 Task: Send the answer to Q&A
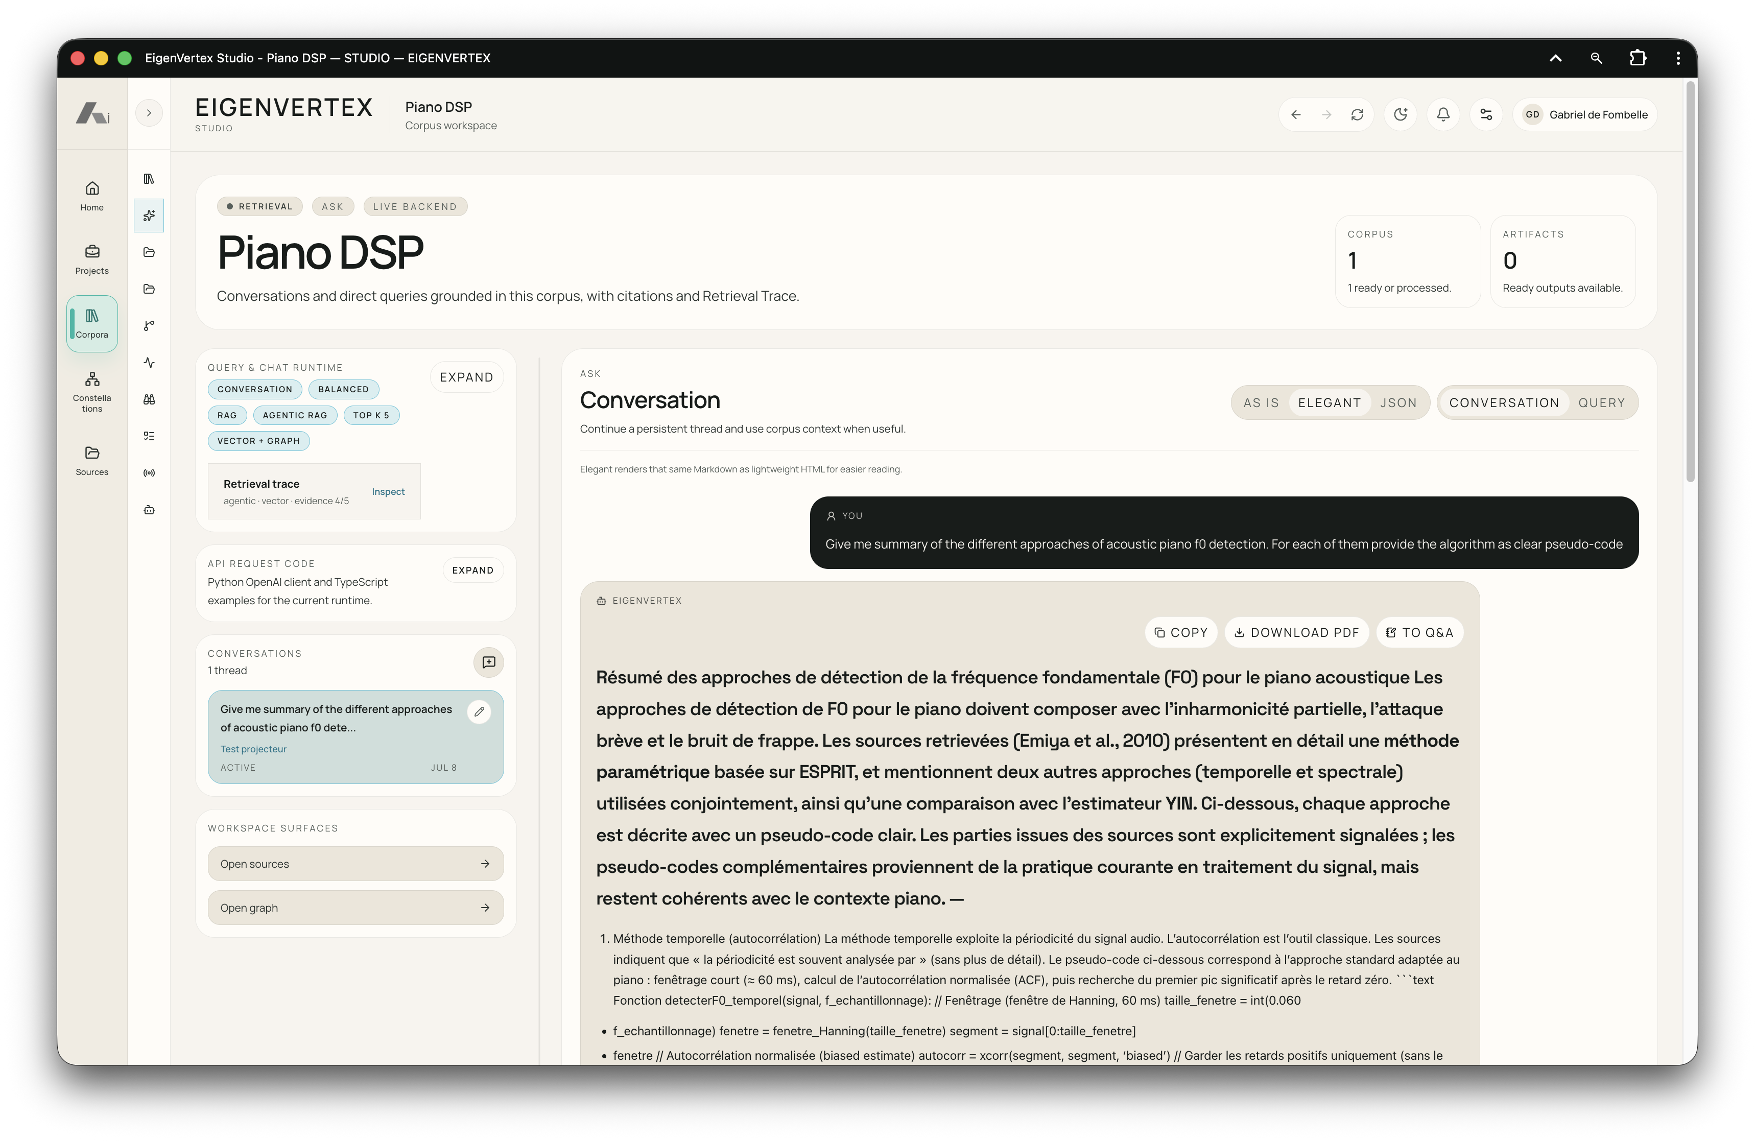pyautogui.click(x=1419, y=633)
